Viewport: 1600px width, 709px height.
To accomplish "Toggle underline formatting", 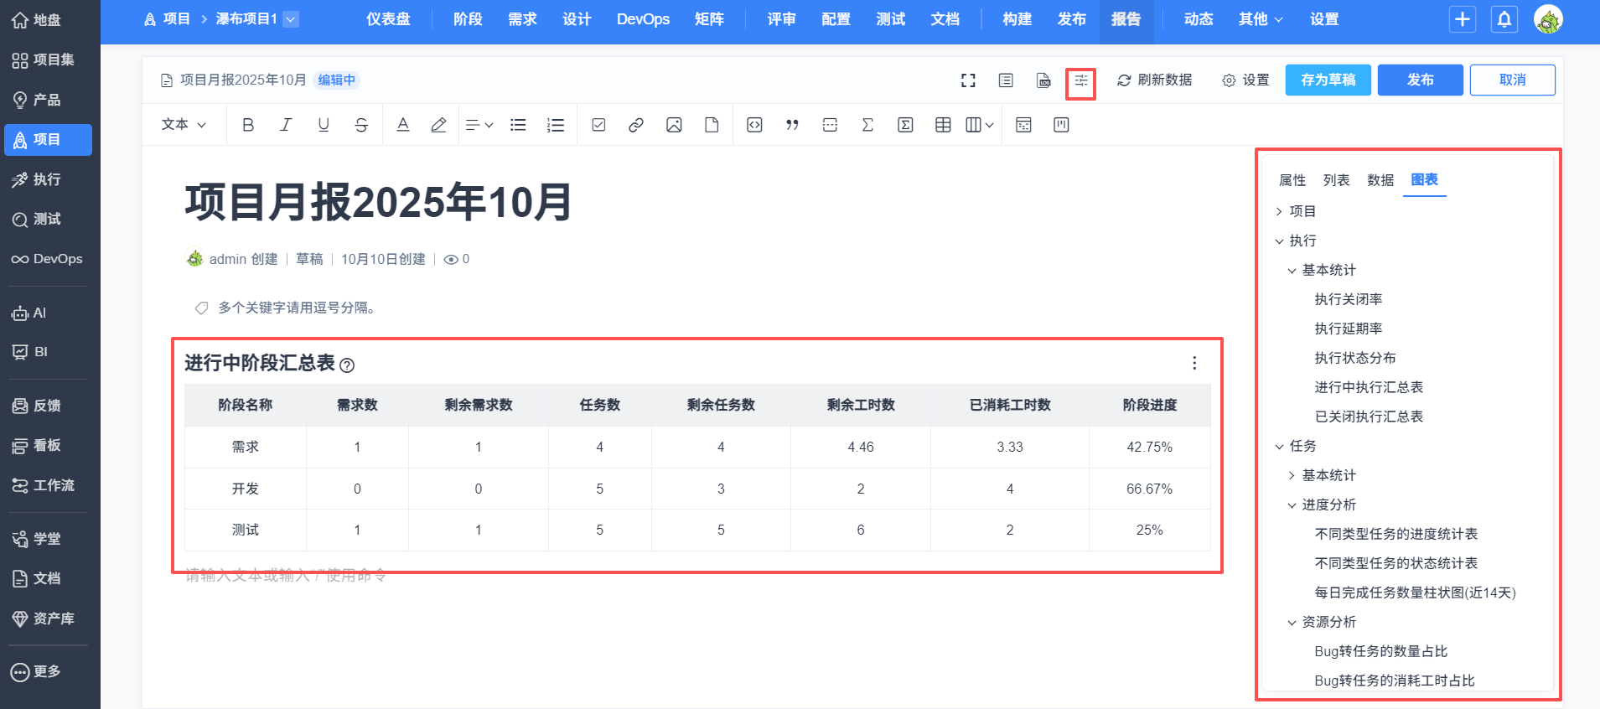I will 324,125.
